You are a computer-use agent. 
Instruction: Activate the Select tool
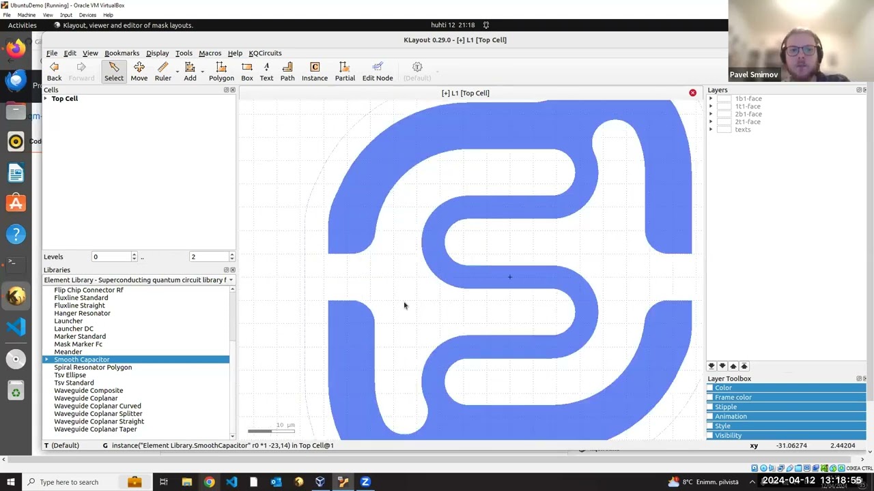tap(114, 71)
